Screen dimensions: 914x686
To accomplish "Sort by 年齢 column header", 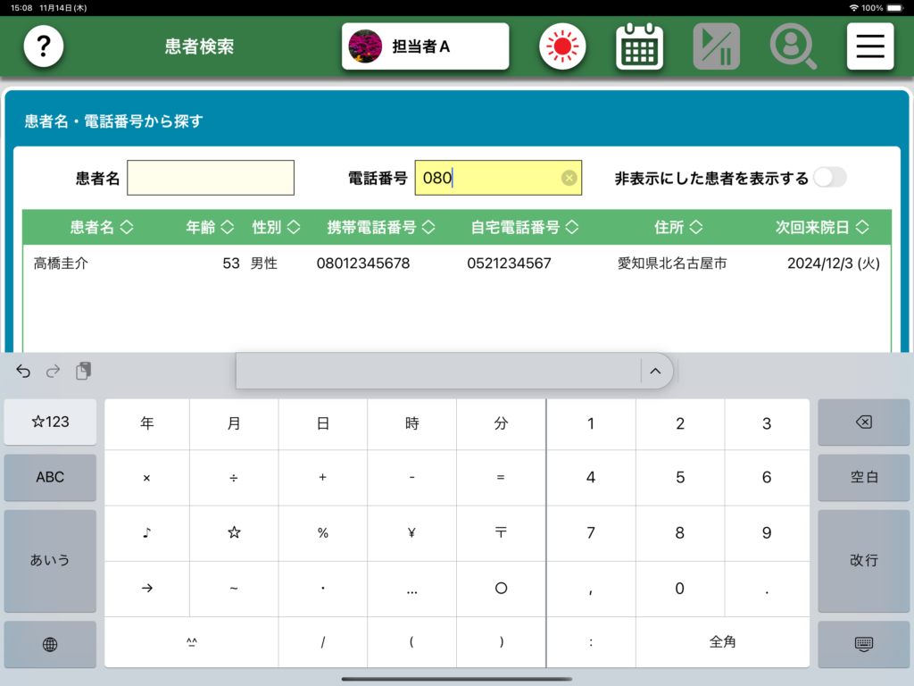I will coord(209,228).
